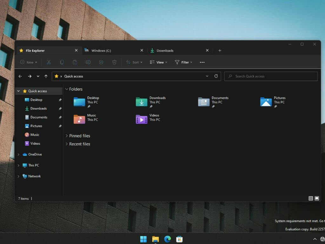Select Downloads in the navigation pane
This screenshot has width=325, height=244.
click(39, 109)
